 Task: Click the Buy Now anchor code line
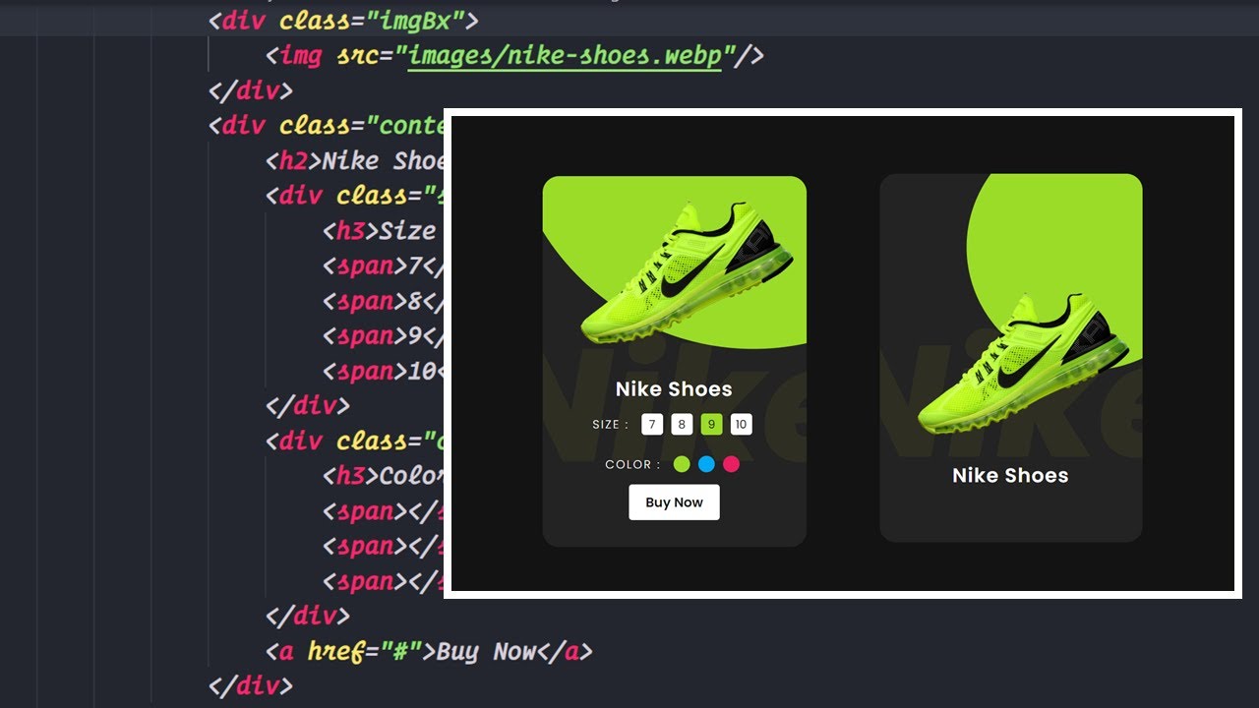pyautogui.click(x=429, y=651)
